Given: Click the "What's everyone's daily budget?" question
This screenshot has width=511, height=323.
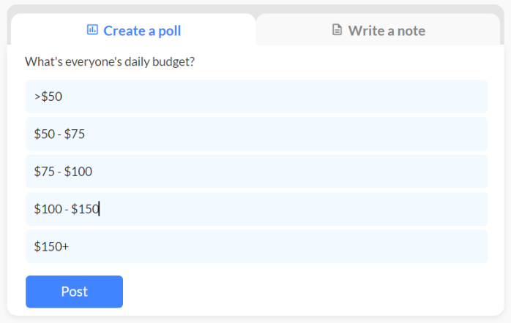Looking at the screenshot, I should (110, 62).
